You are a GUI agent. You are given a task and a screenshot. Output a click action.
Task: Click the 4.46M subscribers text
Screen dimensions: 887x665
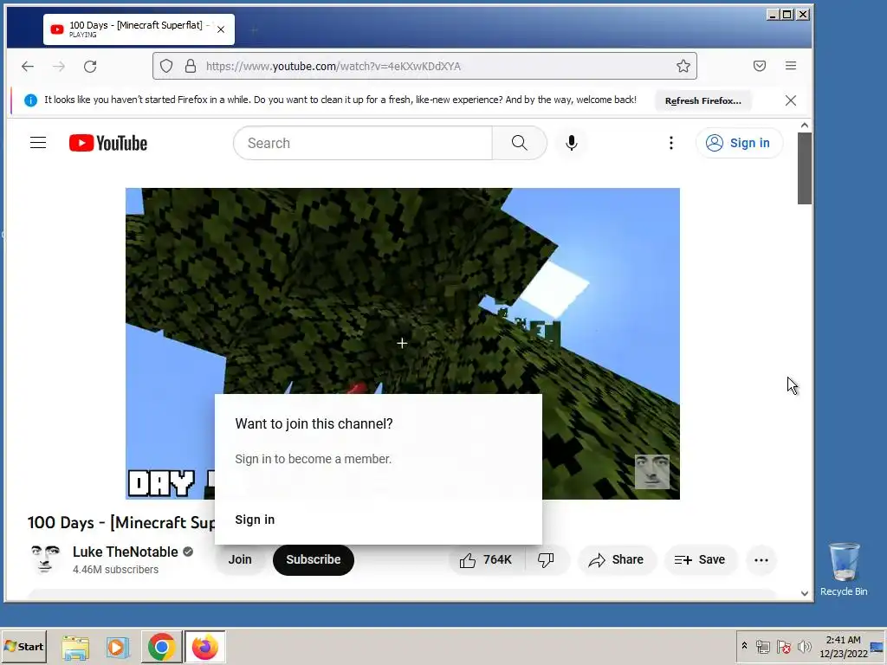(115, 570)
